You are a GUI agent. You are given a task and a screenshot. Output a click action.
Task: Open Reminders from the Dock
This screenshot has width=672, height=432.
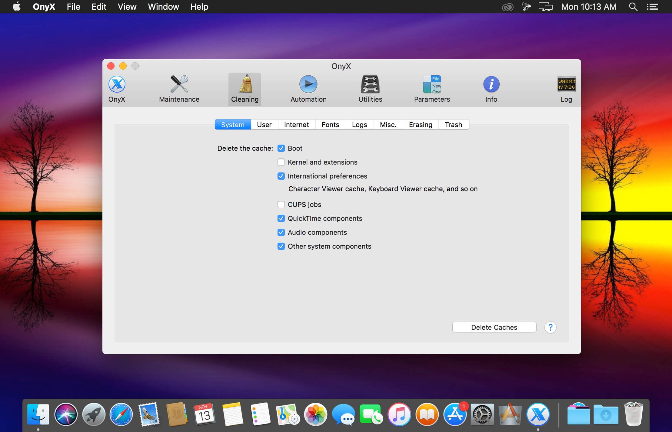point(260,414)
